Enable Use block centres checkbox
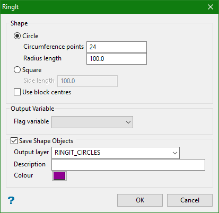The width and height of the screenshot is (219, 213). pos(17,92)
